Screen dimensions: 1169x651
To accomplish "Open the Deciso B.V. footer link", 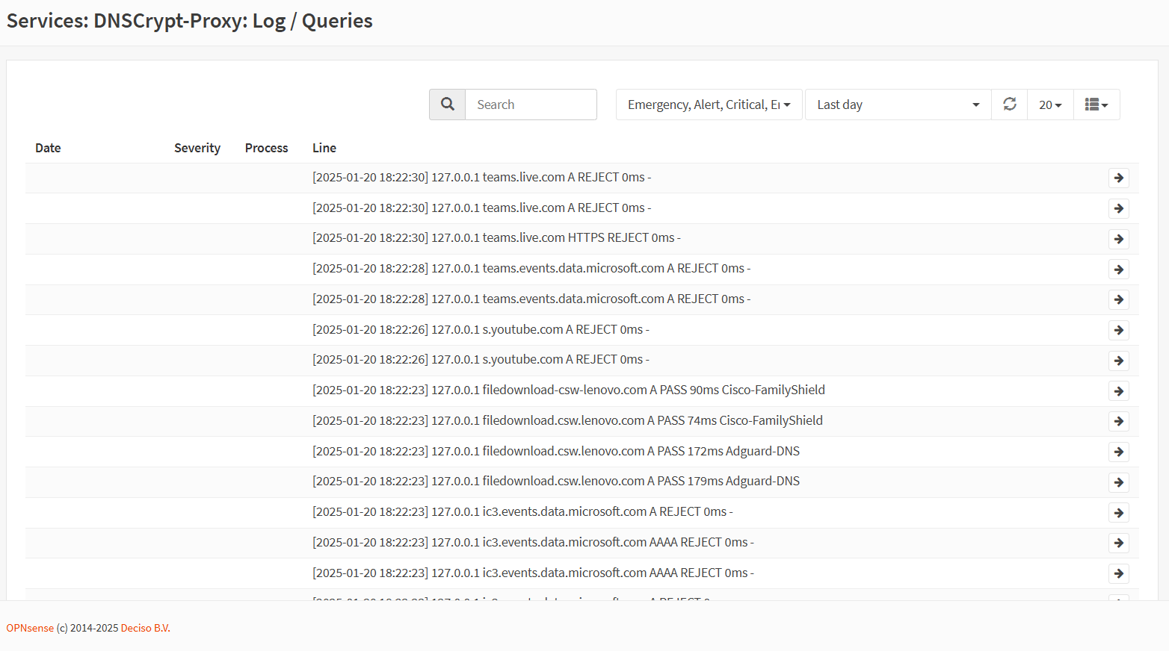I will 145,628.
